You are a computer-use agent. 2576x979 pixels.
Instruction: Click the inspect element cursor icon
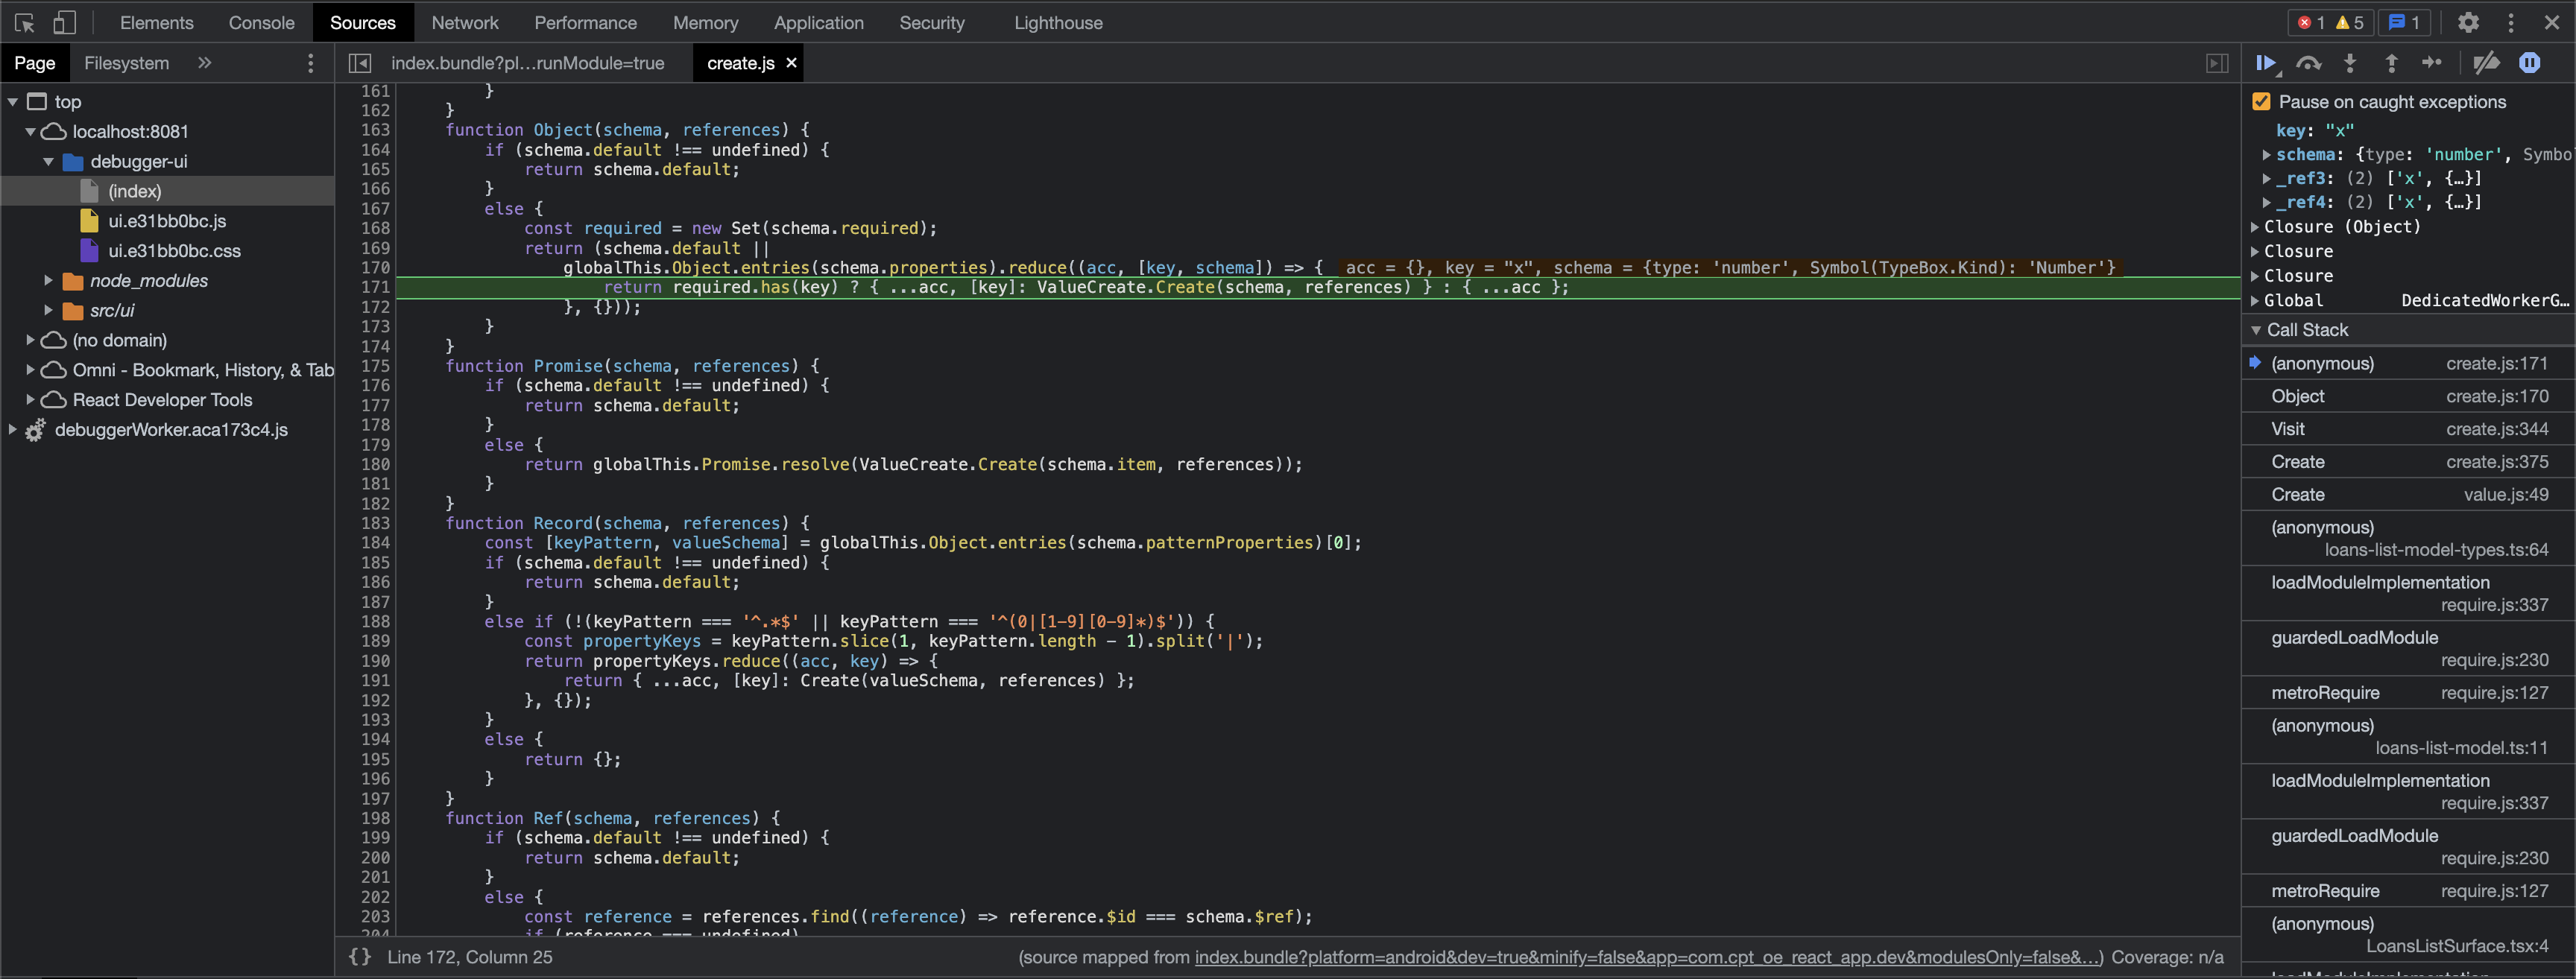pos(25,22)
